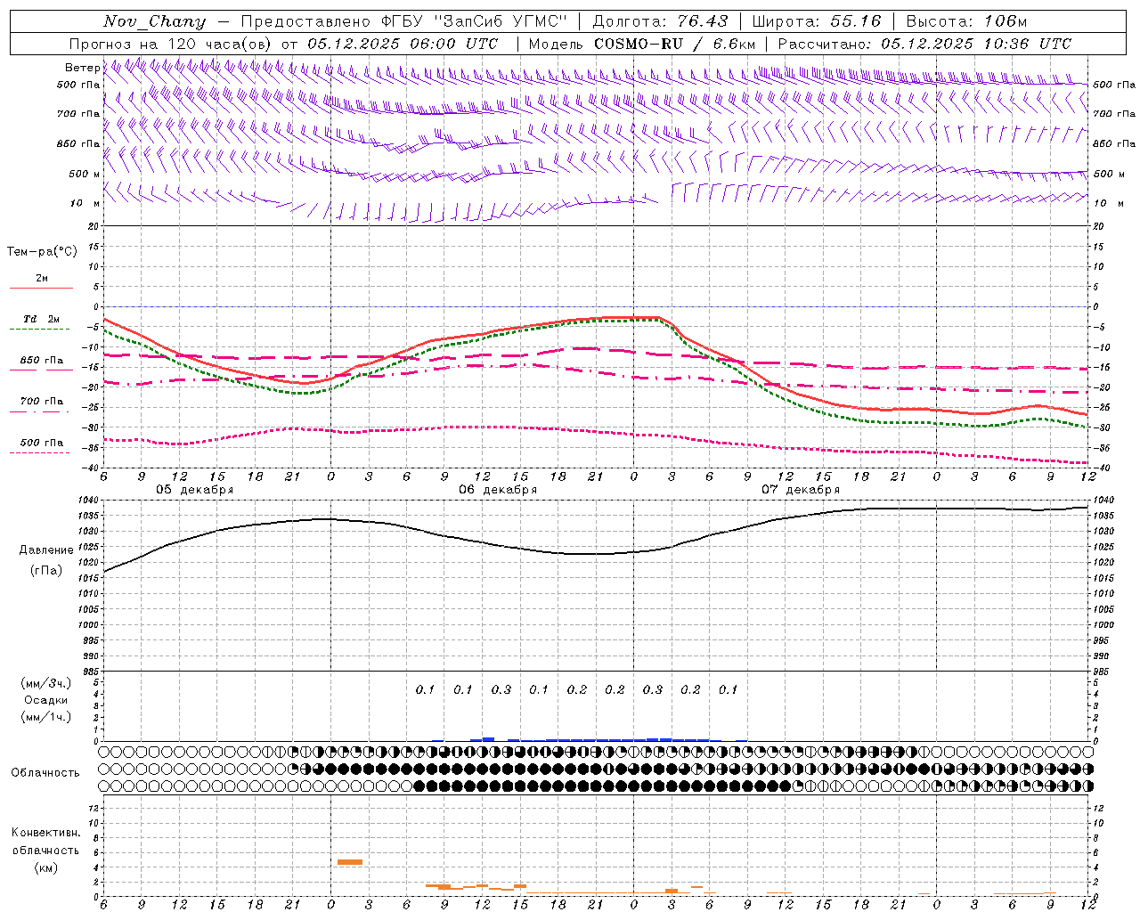Click the 06 декабря date label
The image size is (1140, 912).
[x=498, y=490]
